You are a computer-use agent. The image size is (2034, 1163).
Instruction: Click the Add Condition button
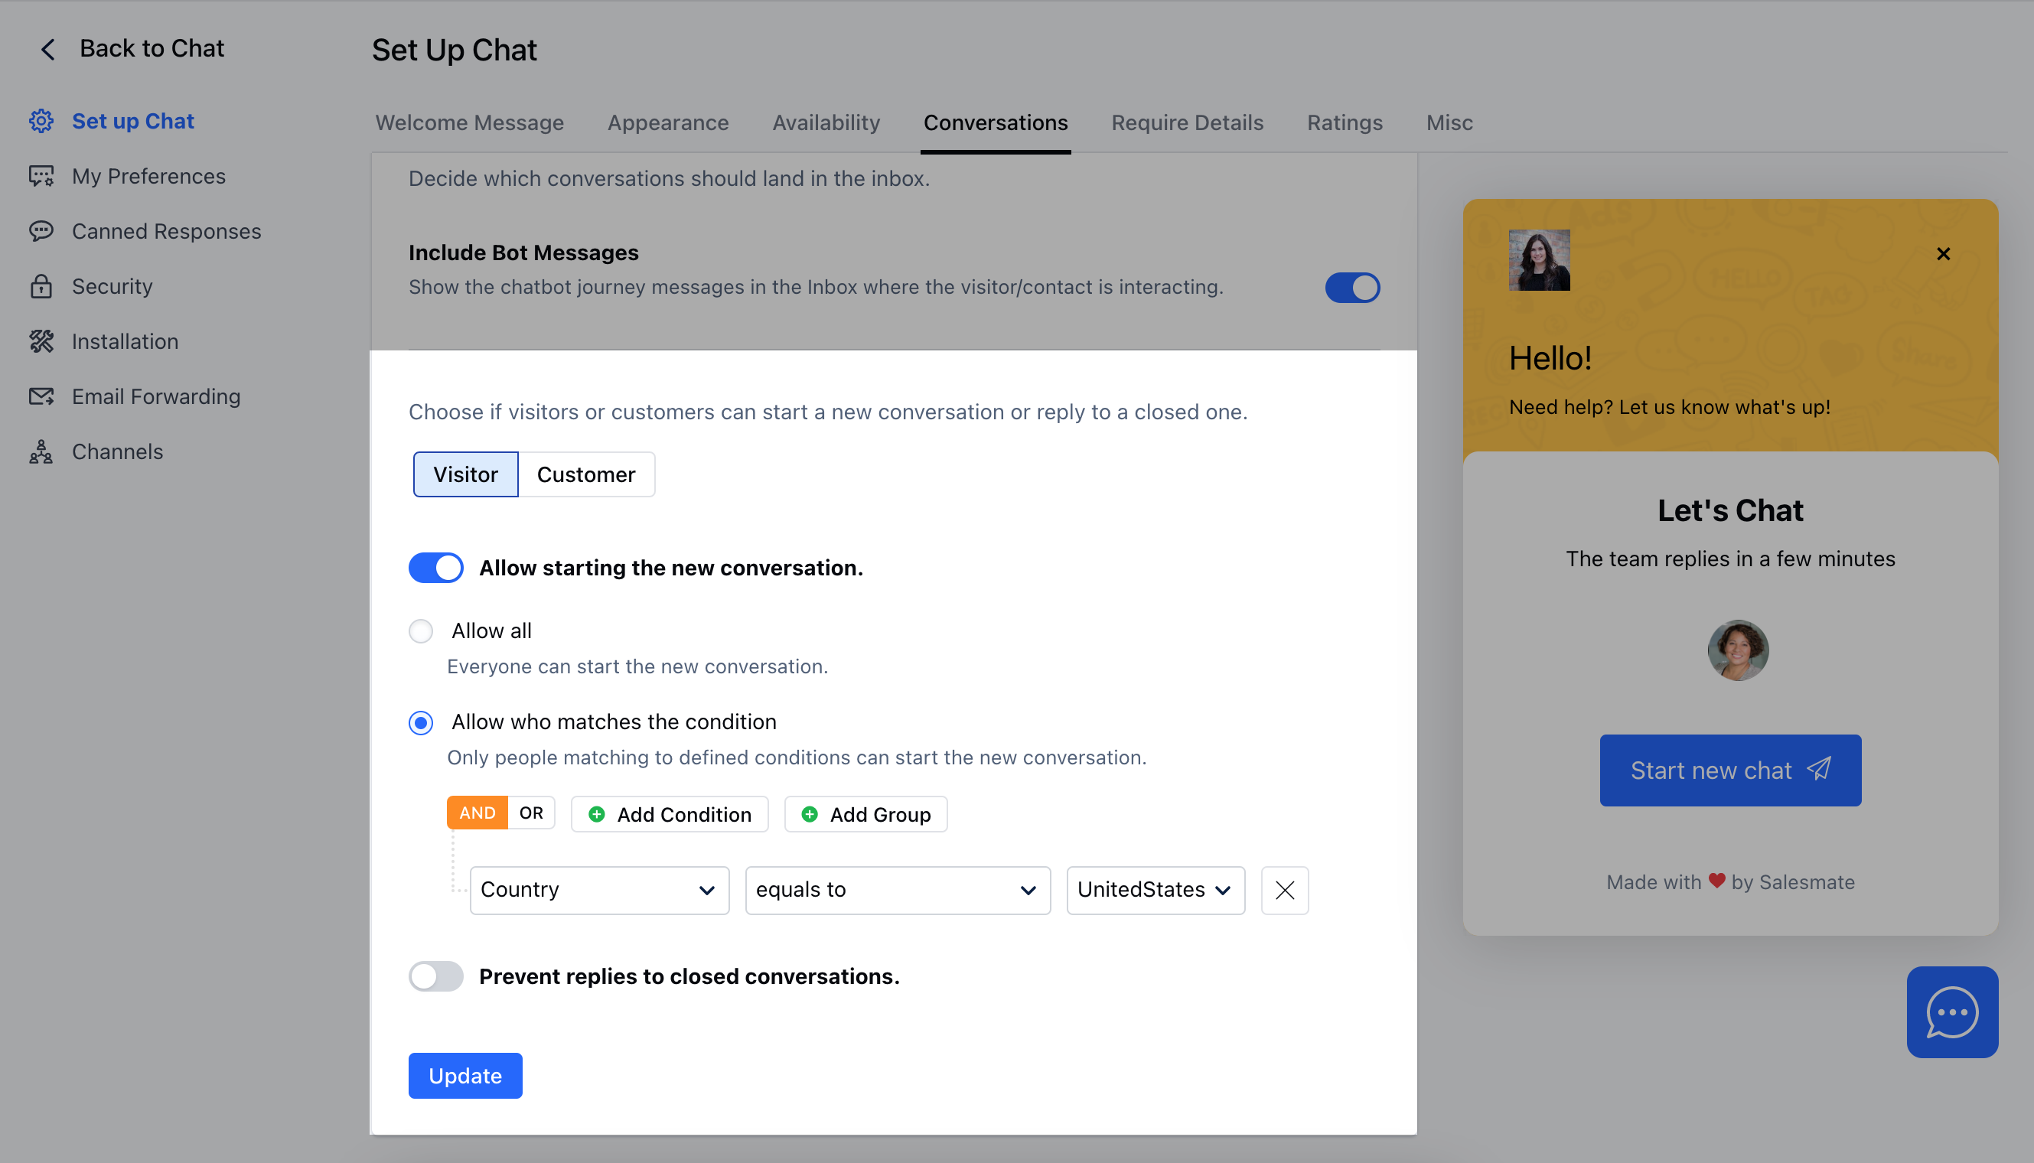(670, 814)
